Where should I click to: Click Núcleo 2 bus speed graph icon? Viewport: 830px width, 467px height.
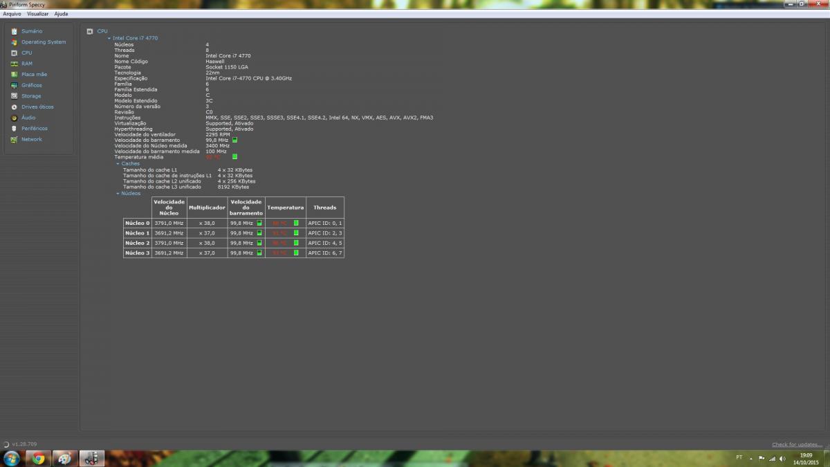click(259, 243)
